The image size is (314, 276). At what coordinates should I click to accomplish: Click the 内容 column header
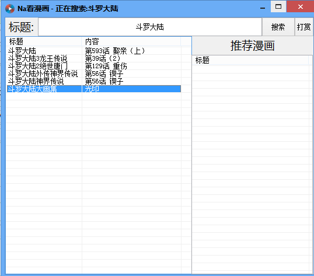click(x=131, y=41)
